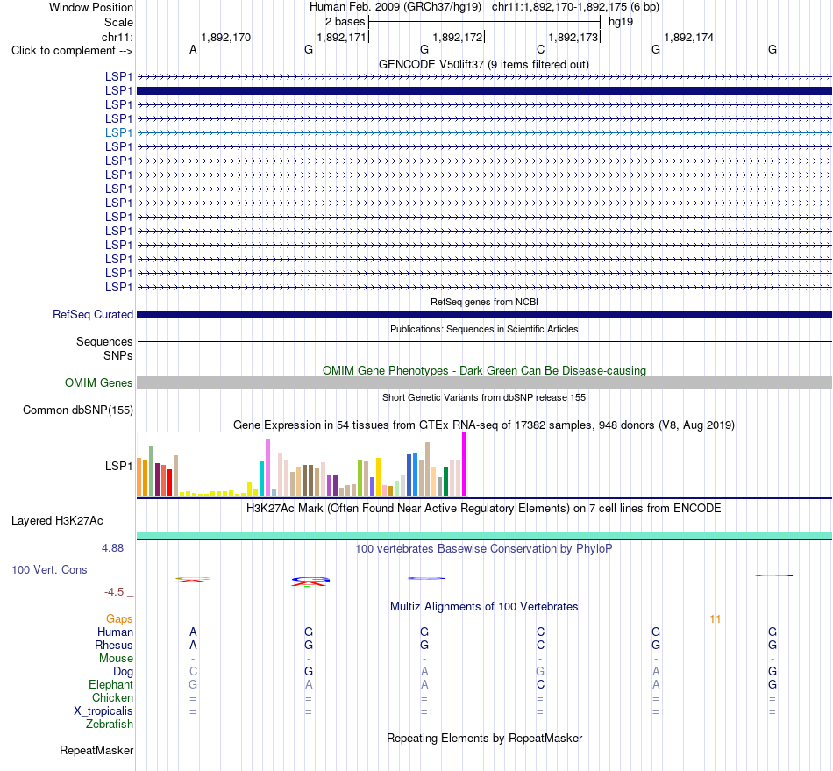
Task: Click the OMIM Genes label
Action: pos(99,382)
